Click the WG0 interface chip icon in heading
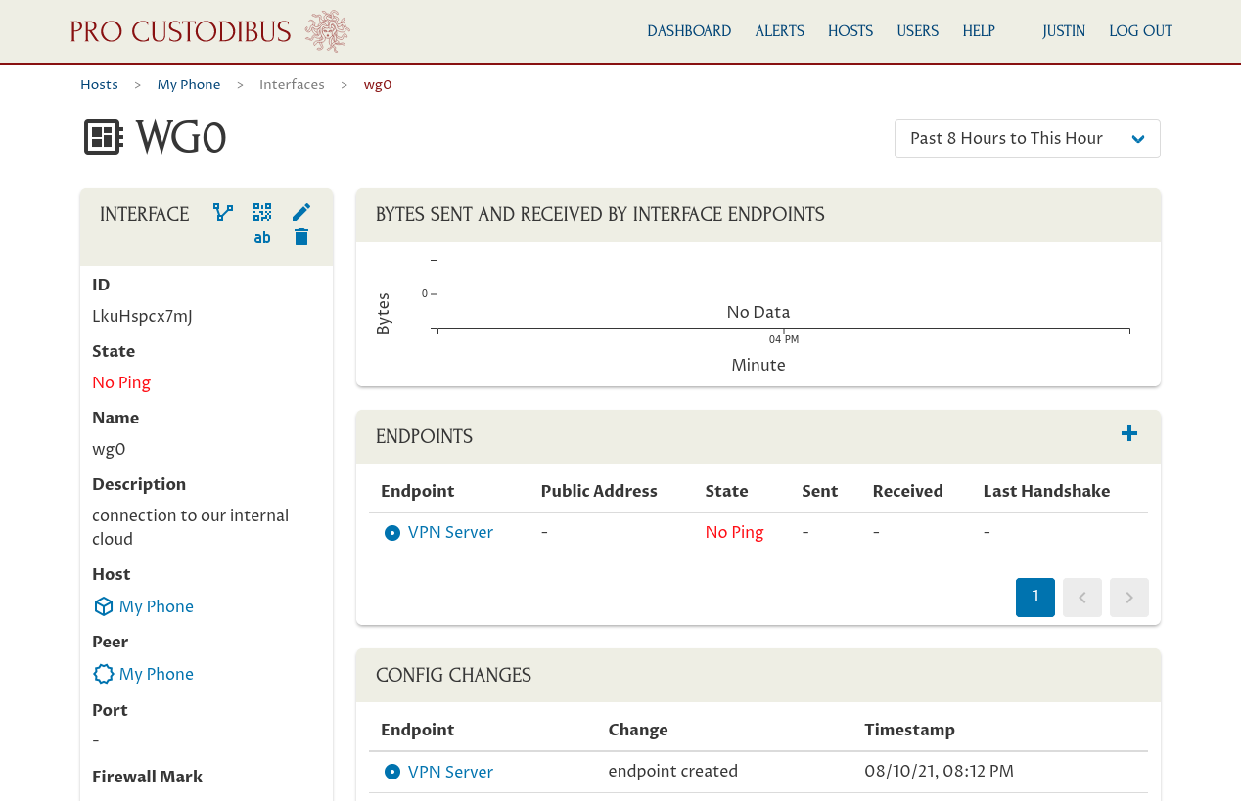This screenshot has width=1241, height=801. 104,138
